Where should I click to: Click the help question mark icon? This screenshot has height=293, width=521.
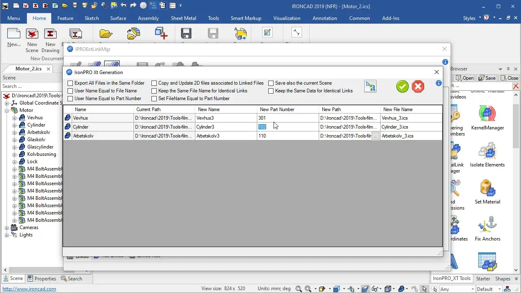(486, 18)
